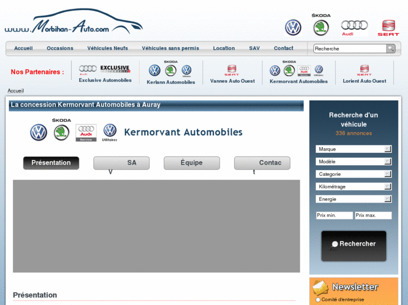The width and height of the screenshot is (408, 305).
Task: Click large Volkswagen logo beside Kermorvant title
Action: pyautogui.click(x=39, y=133)
